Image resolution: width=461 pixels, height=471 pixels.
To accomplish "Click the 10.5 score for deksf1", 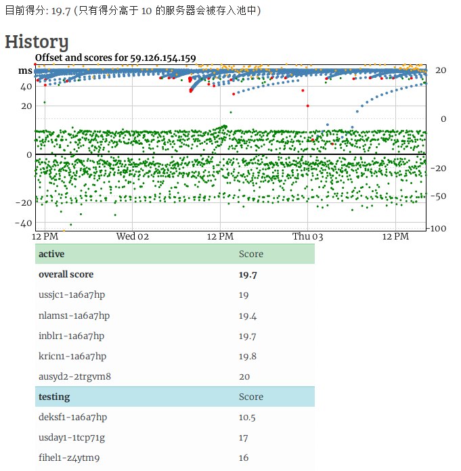I will [247, 418].
